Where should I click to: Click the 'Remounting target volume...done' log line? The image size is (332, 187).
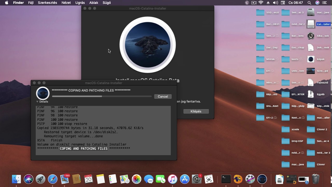tap(73, 136)
